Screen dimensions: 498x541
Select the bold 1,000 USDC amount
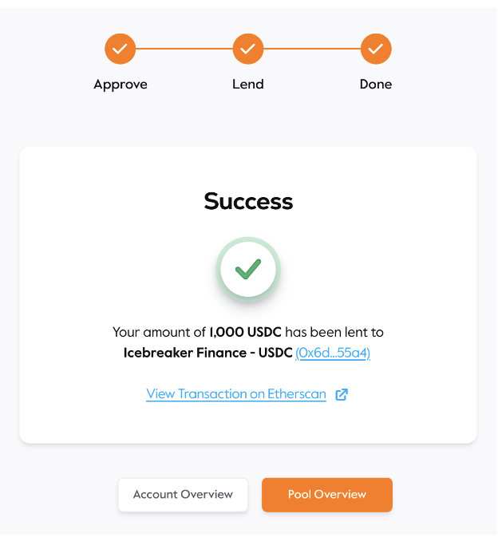pyautogui.click(x=245, y=332)
